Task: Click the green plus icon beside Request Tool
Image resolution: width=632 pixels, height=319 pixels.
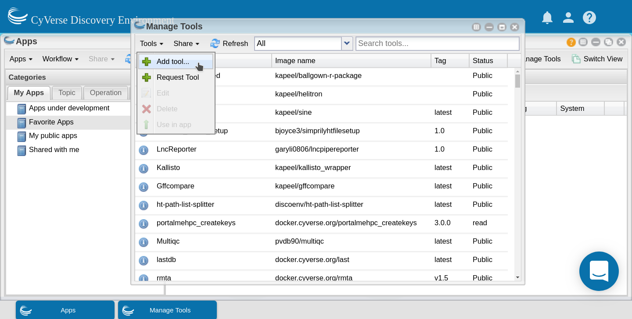Action: (147, 78)
